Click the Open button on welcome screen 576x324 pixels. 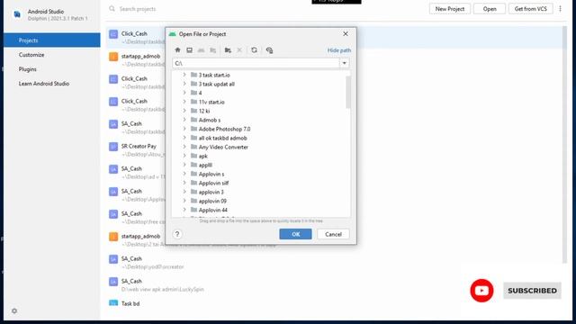click(x=490, y=9)
